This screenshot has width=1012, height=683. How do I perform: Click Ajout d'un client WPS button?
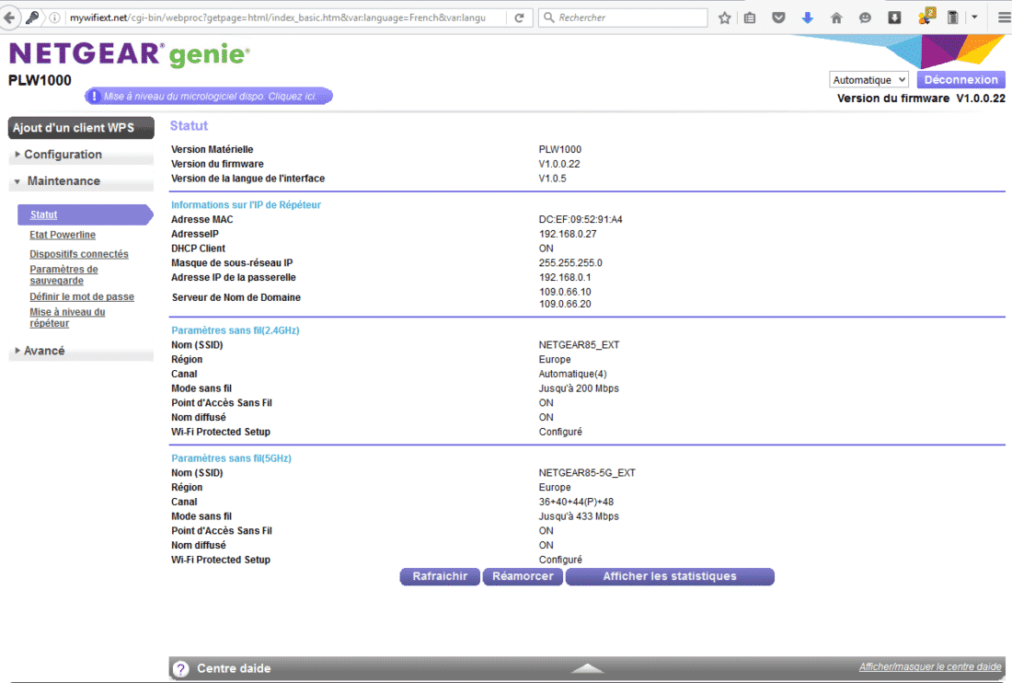81,128
